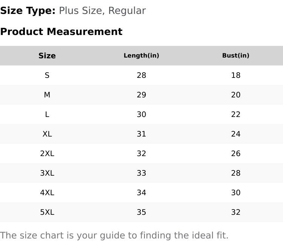This screenshot has height=249, width=283.
Task: Select the 5XL size row label
Action: [x=47, y=212]
